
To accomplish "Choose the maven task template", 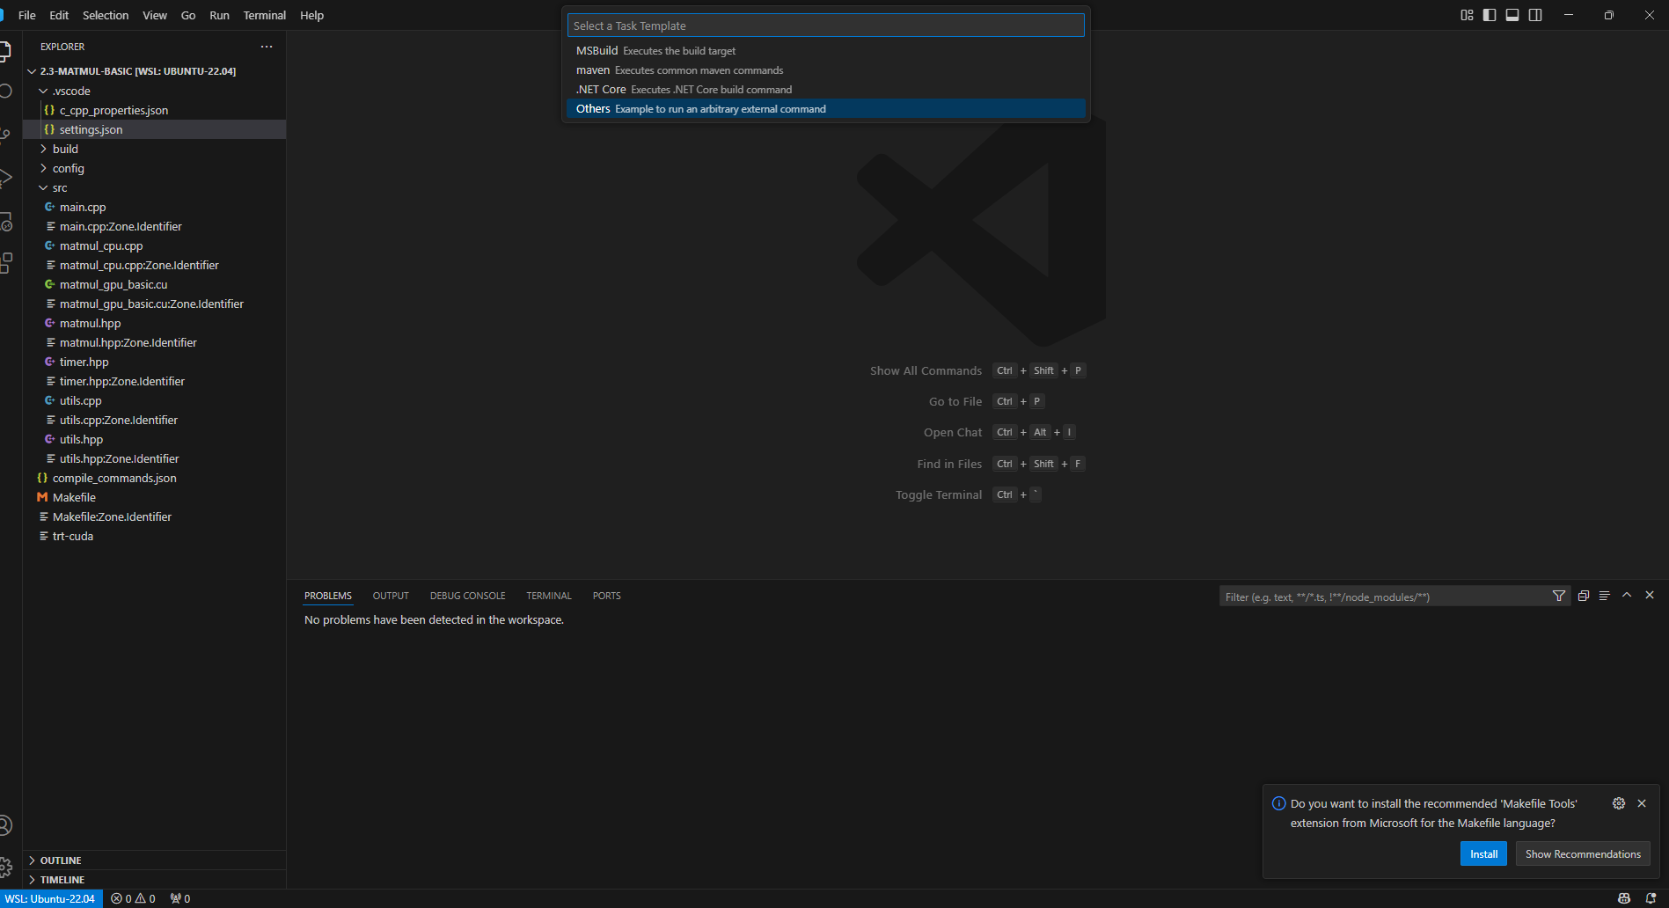I will click(x=825, y=70).
